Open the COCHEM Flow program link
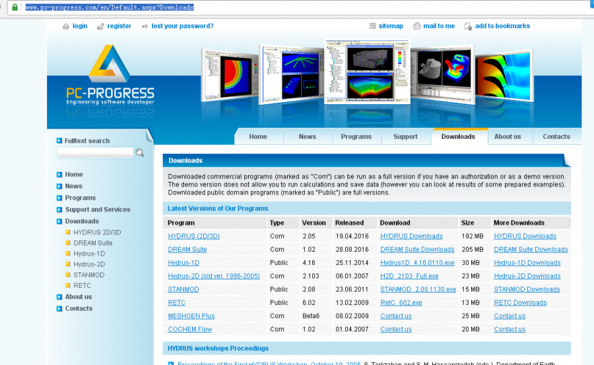The height and width of the screenshot is (365, 594). point(190,329)
